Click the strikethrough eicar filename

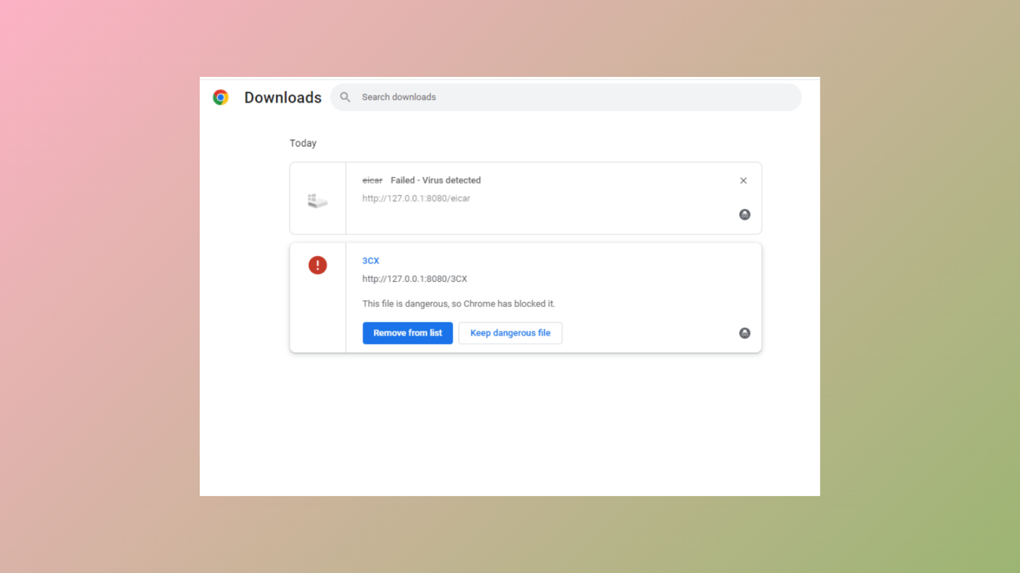pyautogui.click(x=372, y=180)
